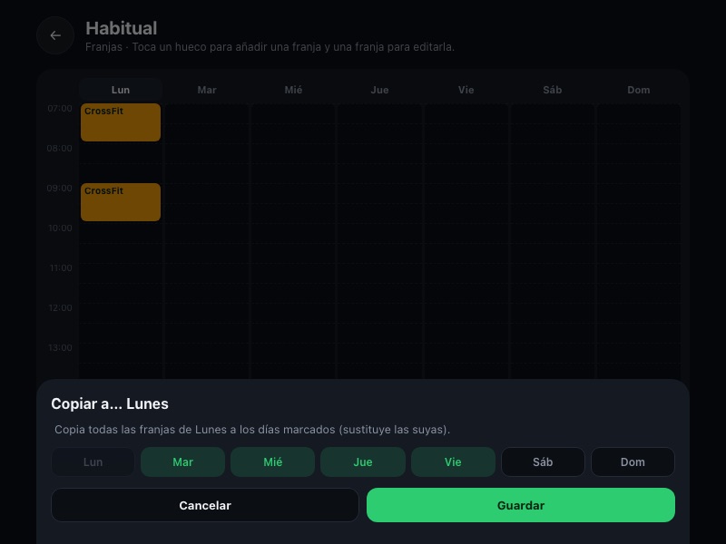726x544 pixels.
Task: Toggle Mar day chip in copy dialog
Action: pos(183,461)
